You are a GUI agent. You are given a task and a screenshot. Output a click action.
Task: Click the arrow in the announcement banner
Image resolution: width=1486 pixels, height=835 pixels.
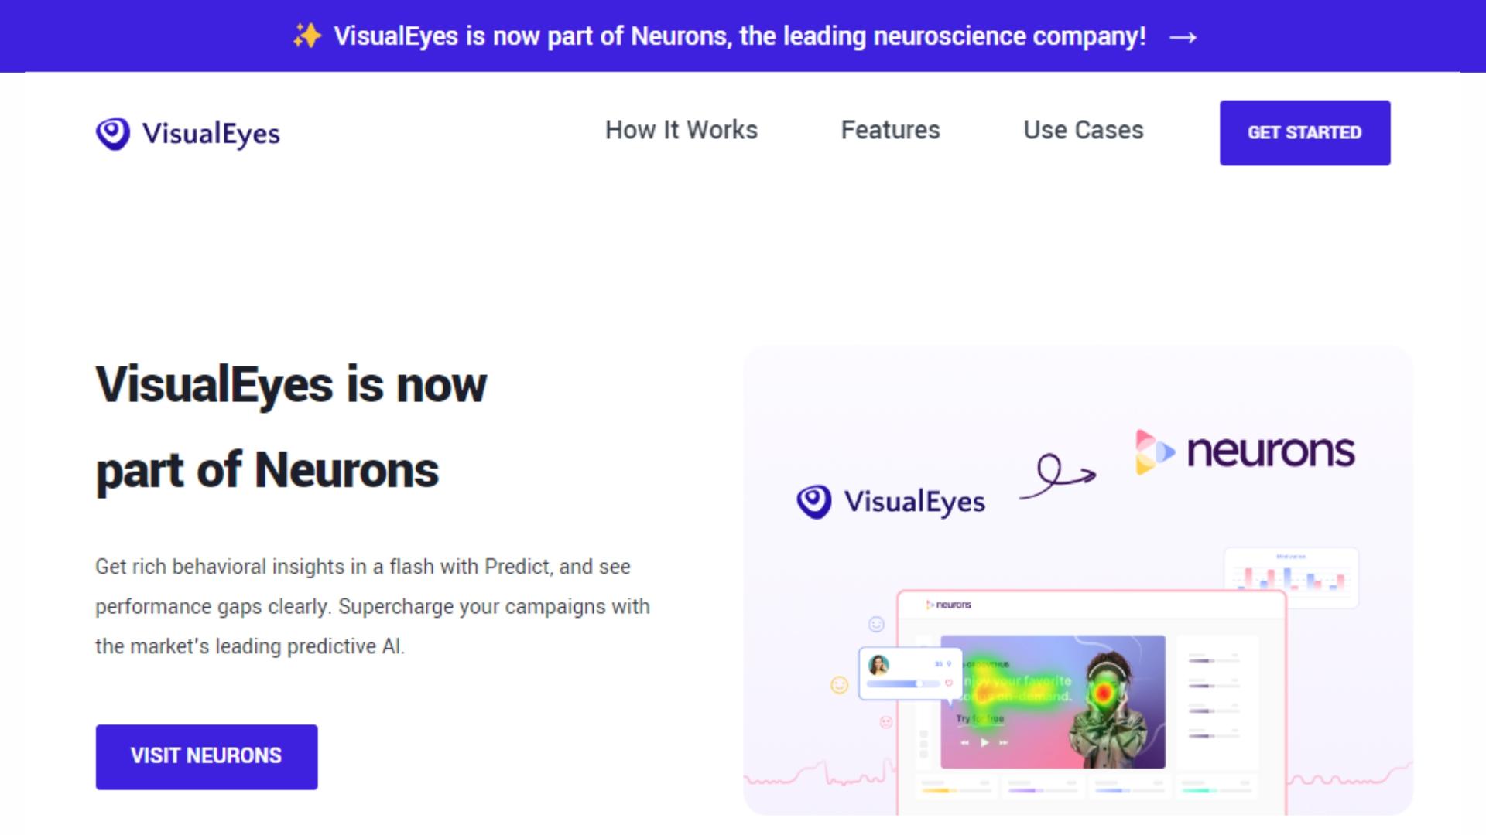point(1183,37)
